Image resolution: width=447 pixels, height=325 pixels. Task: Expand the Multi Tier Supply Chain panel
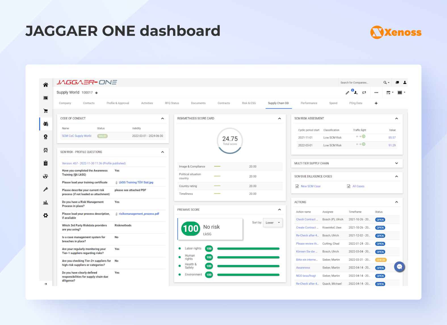[x=396, y=163]
